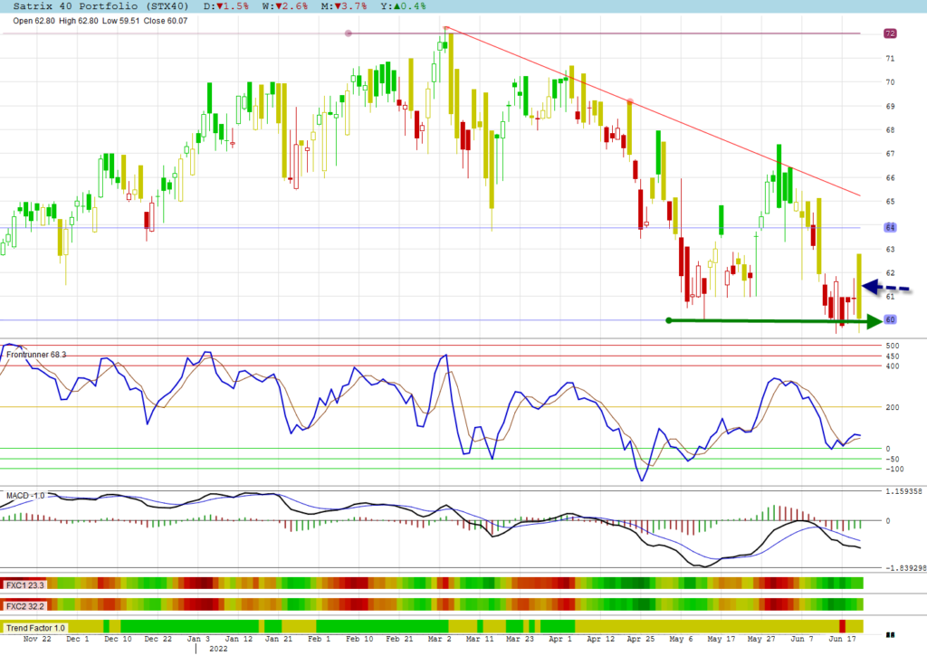Click the Mar 23 date label
927x665 pixels.
click(520, 639)
